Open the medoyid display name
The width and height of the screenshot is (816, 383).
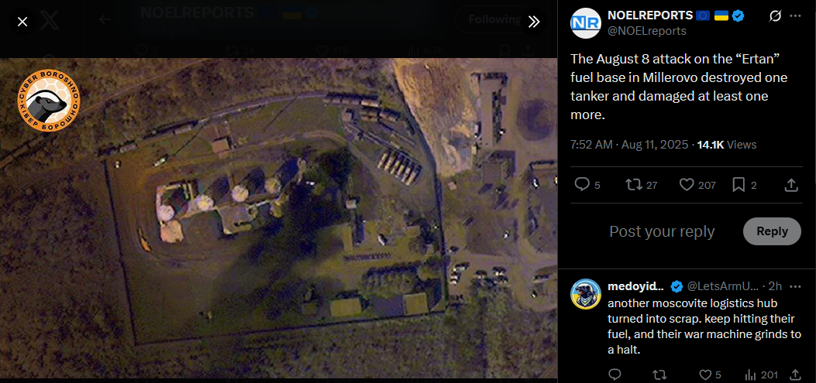point(636,286)
